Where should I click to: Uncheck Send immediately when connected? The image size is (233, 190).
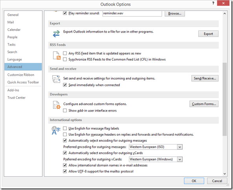tap(65, 85)
